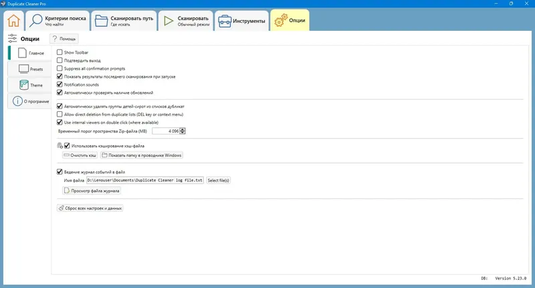Enable the Show Toolbar checkbox

[x=60, y=52]
